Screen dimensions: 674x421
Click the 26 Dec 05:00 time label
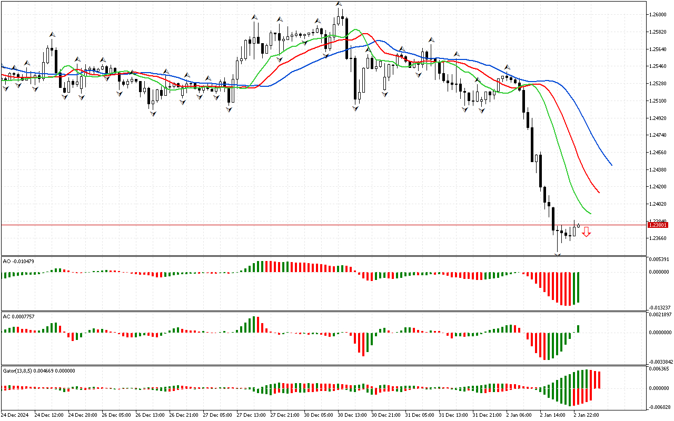click(116, 415)
